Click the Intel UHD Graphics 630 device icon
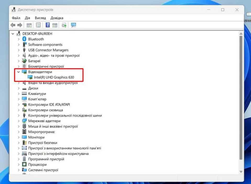This screenshot has height=184, width=251. click(x=30, y=77)
